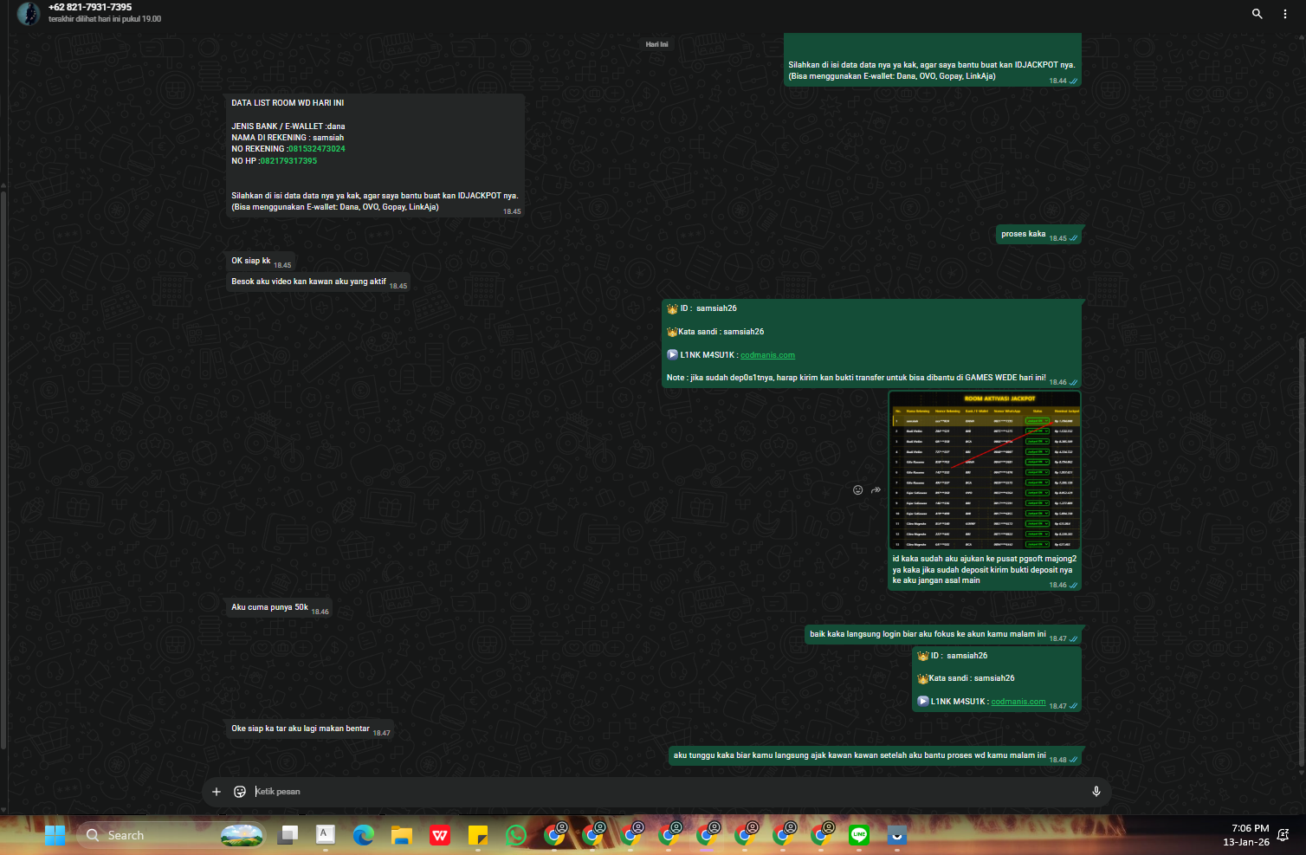Click 'terakhir dilihat hari ini' status text
This screenshot has height=855, width=1306.
(x=105, y=19)
